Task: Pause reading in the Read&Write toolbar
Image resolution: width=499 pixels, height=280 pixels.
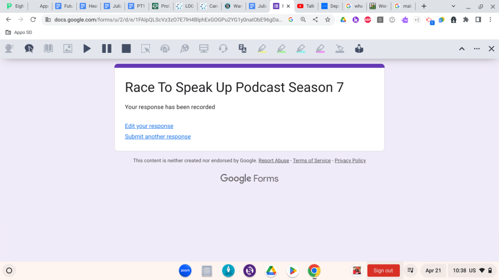Action: (x=106, y=49)
